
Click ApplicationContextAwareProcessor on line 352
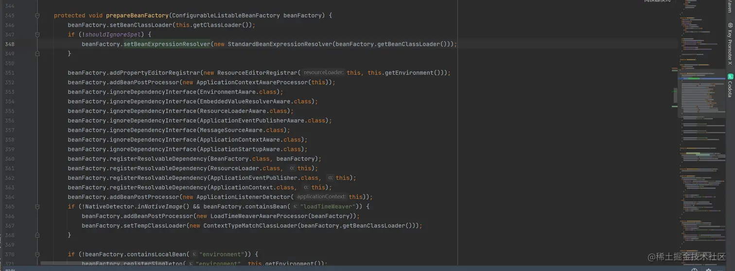pos(252,82)
